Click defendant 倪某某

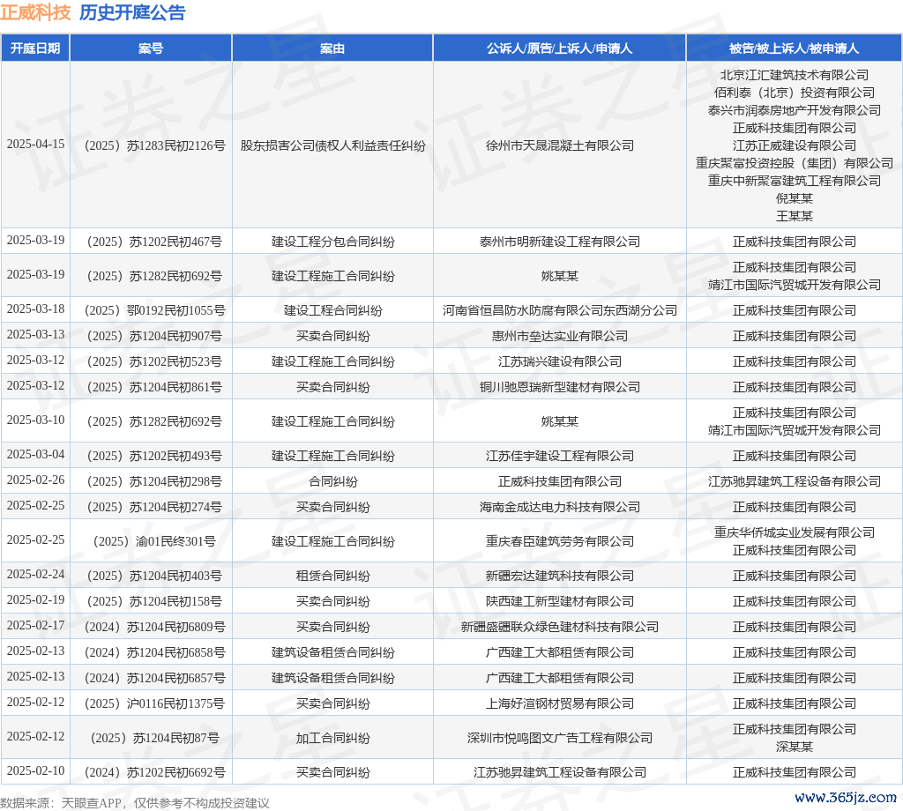[x=795, y=198]
